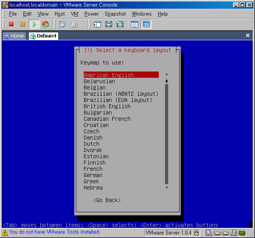
Task: Click the lock icon in status bar
Action: pyautogui.click(x=197, y=233)
